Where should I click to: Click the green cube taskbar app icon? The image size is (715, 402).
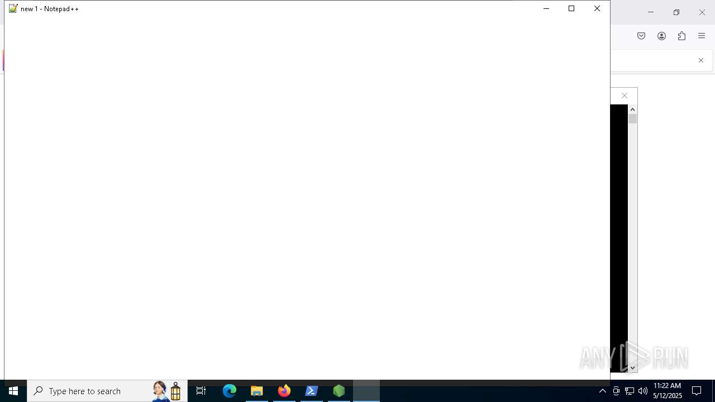[339, 391]
